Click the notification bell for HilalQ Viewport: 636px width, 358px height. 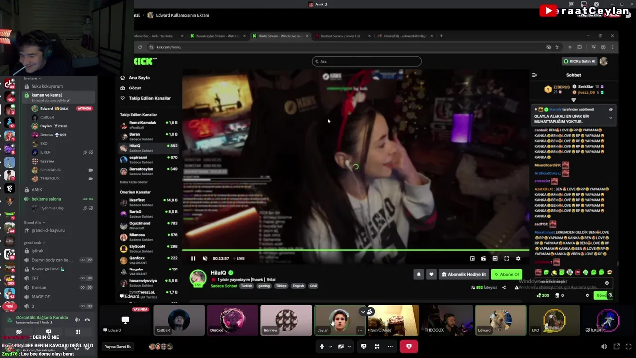pyautogui.click(x=418, y=274)
